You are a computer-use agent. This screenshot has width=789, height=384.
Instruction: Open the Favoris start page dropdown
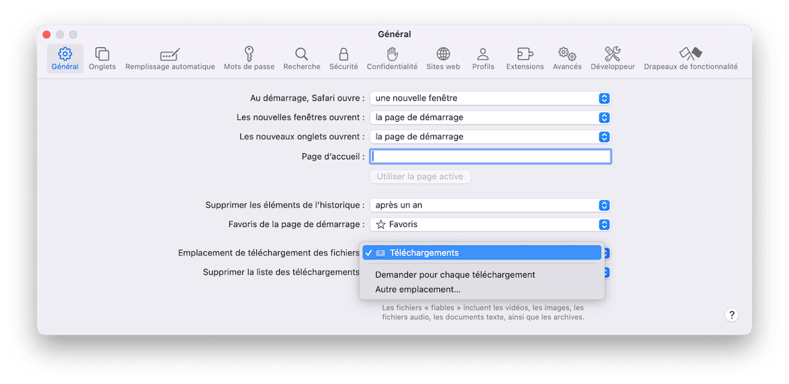tap(490, 225)
